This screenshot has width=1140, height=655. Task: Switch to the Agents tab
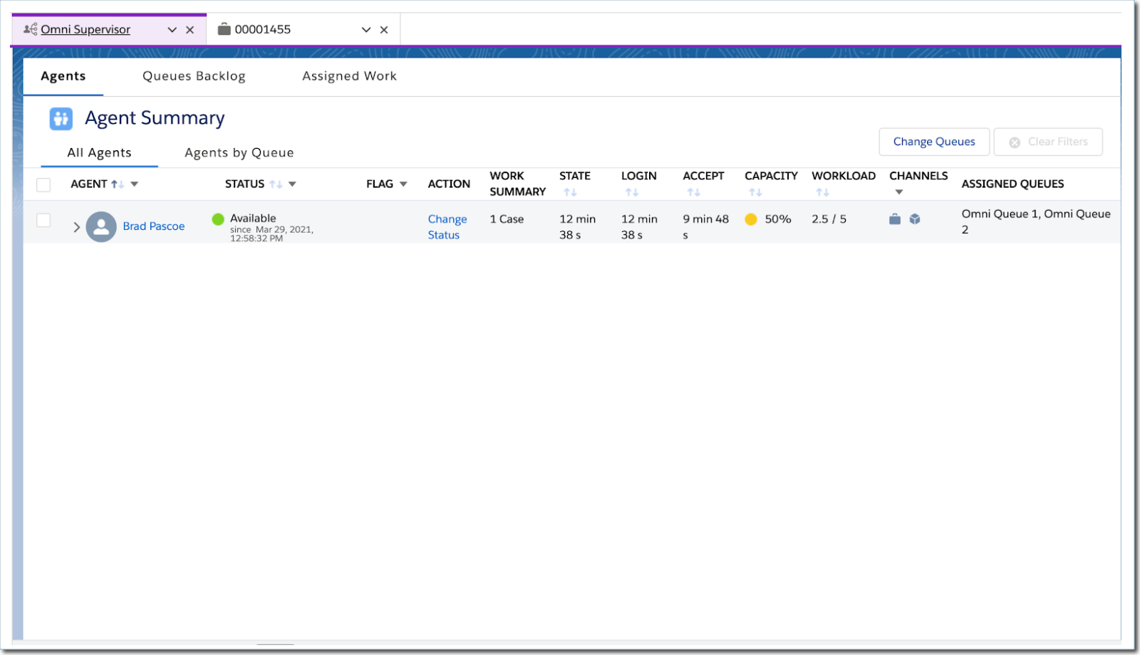click(x=63, y=76)
